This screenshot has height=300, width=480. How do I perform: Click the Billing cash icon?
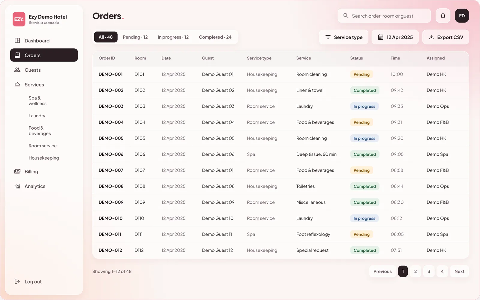17,171
